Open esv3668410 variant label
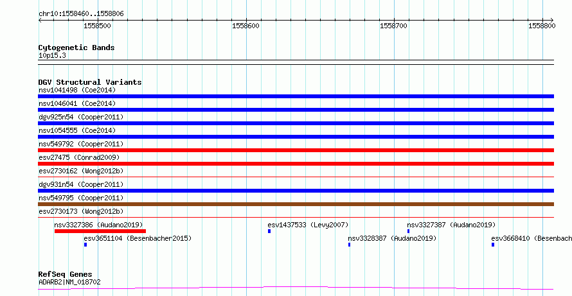The image size is (572, 296). point(532,238)
